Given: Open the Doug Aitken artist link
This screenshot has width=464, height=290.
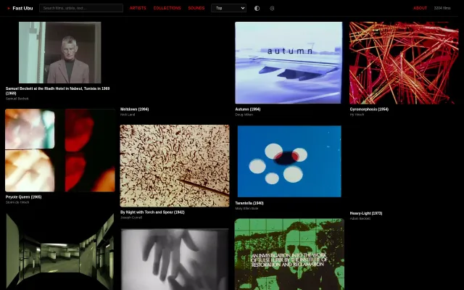Looking at the screenshot, I should (x=244, y=115).
